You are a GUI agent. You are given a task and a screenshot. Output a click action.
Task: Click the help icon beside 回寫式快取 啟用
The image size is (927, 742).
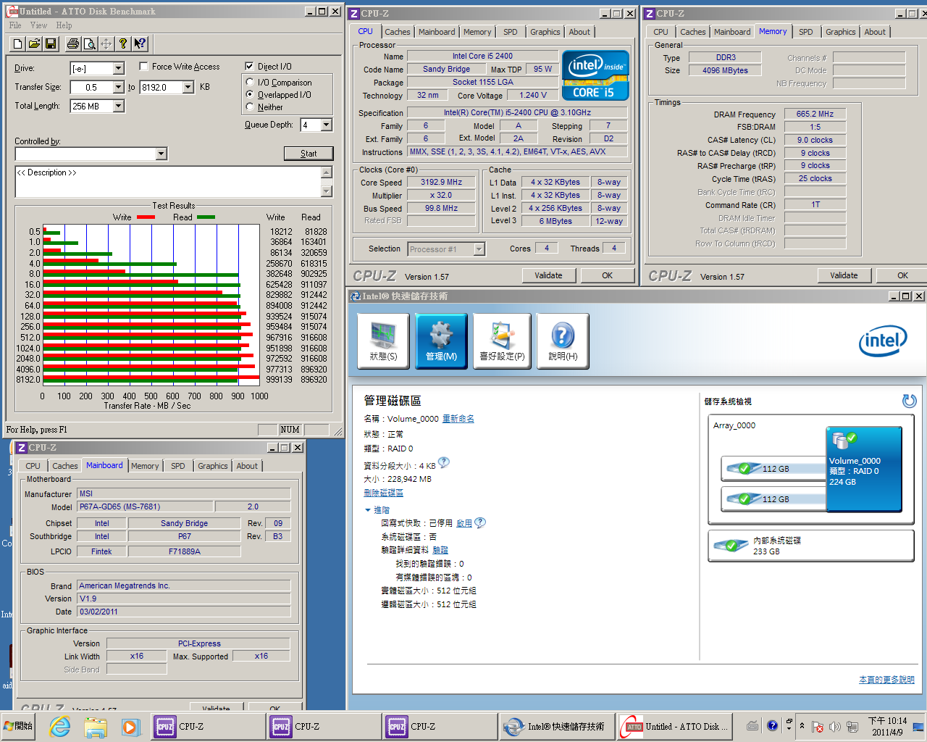[480, 522]
